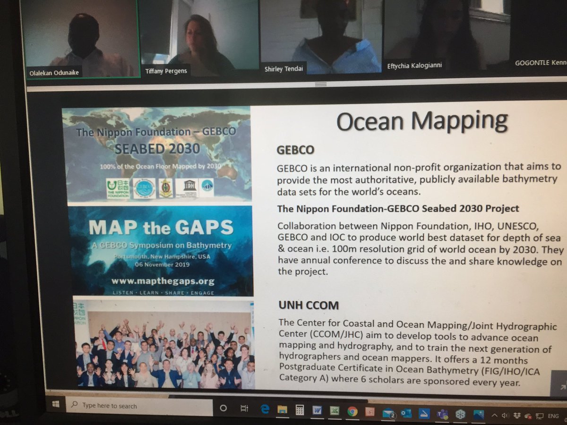The image size is (567, 425).
Task: Open Dropbox tray icon
Action: click(x=517, y=416)
